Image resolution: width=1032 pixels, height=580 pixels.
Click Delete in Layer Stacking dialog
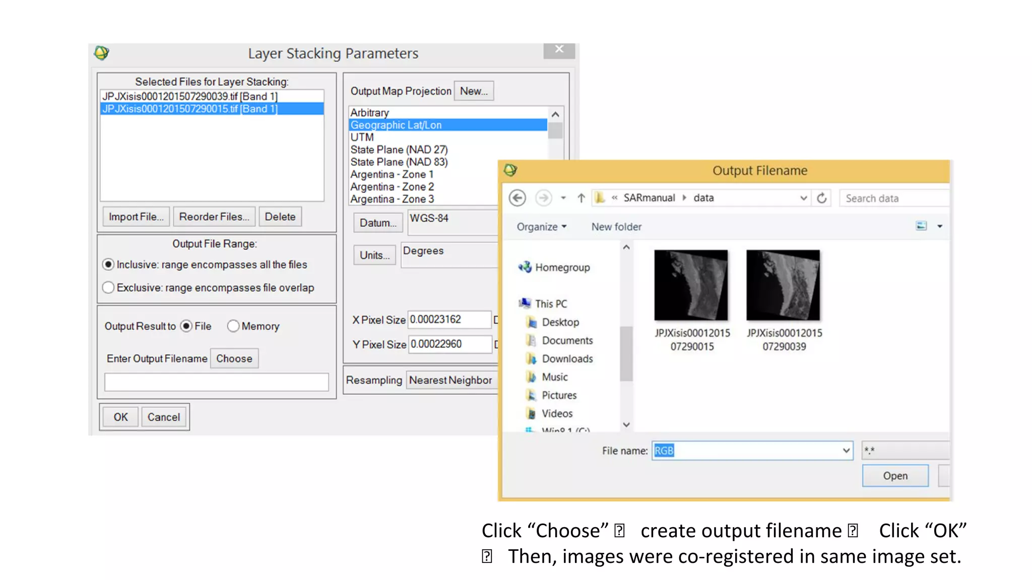[x=280, y=216]
